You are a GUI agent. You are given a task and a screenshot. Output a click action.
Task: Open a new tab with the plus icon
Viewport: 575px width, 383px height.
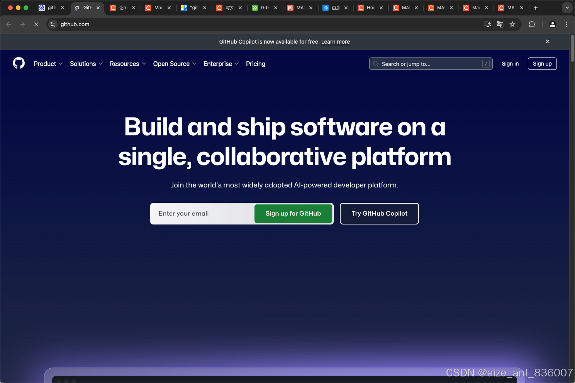535,7
